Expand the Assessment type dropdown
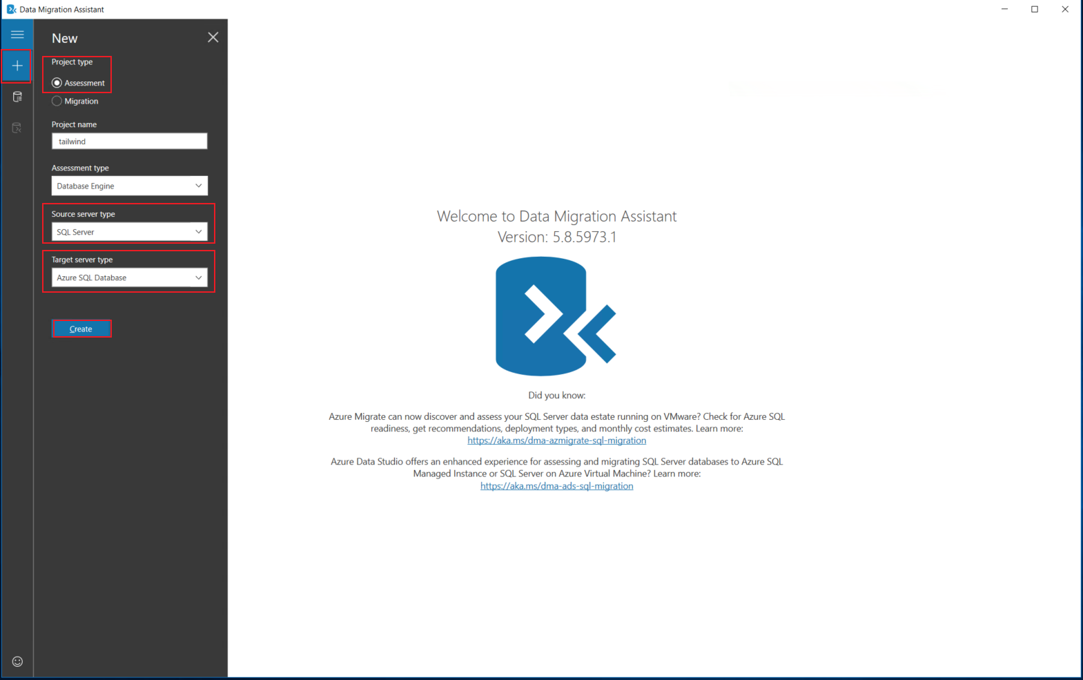The height and width of the screenshot is (680, 1083). point(129,186)
